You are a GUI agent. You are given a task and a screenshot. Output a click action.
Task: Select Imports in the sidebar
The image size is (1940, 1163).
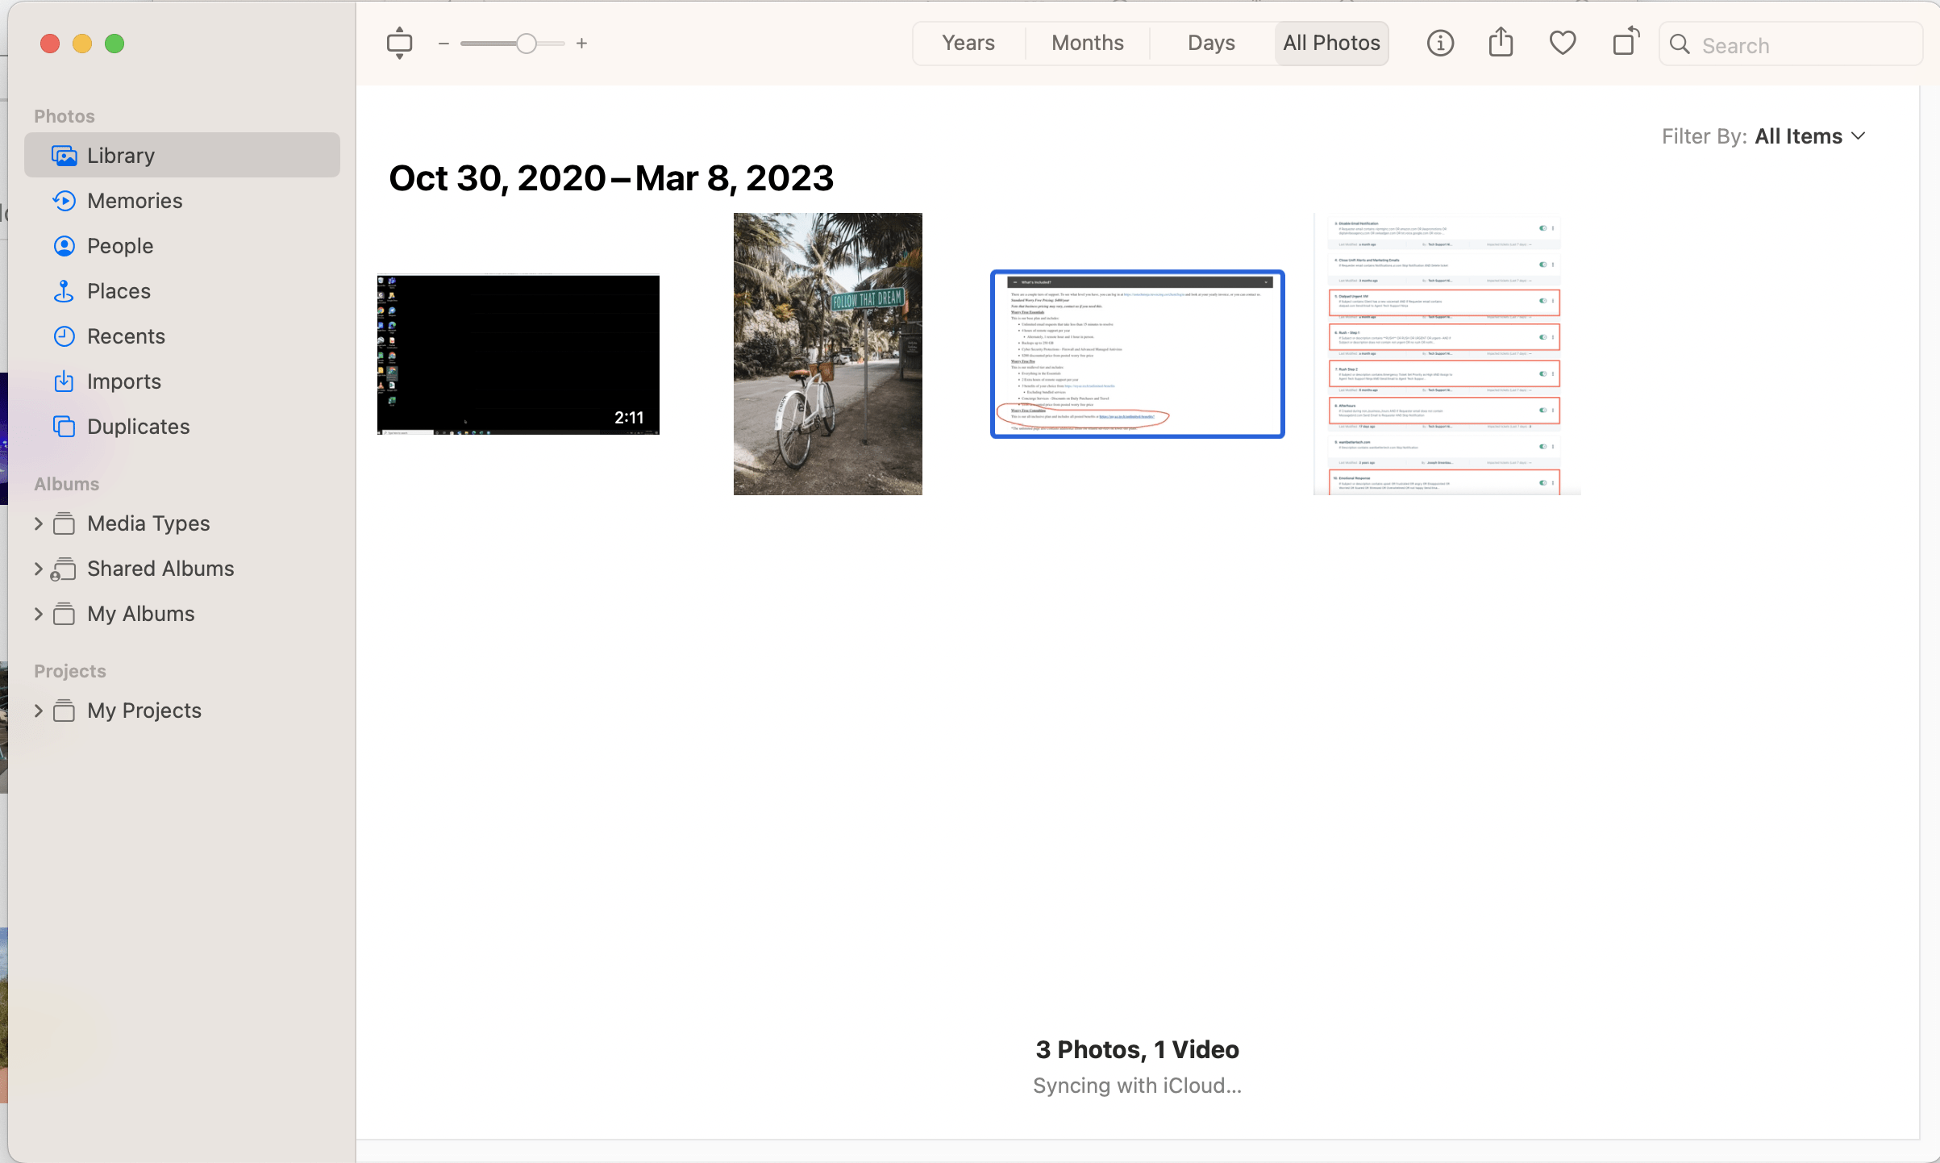coord(123,381)
